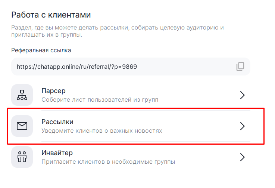Click "Уведомите клиентов о важных новостях" subtitle
This screenshot has height=188, width=275.
[102, 131]
